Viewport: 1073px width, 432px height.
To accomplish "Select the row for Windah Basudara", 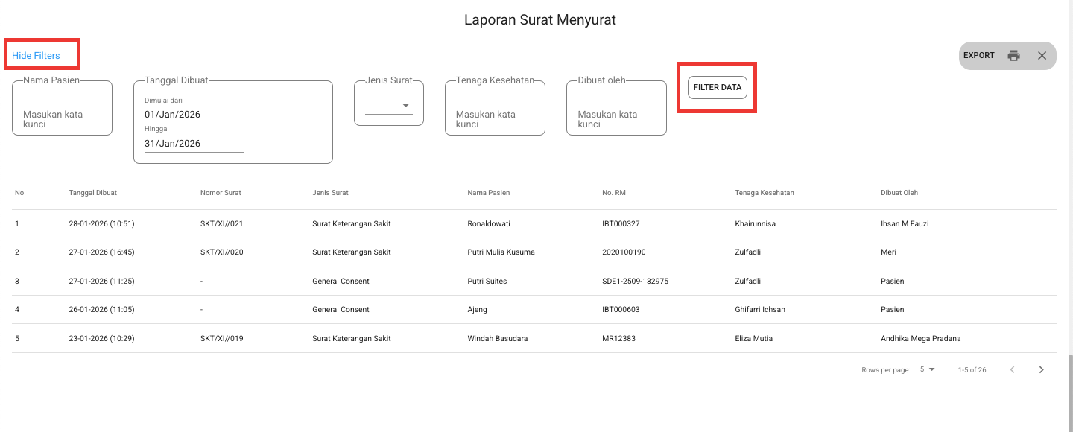I will click(x=497, y=339).
